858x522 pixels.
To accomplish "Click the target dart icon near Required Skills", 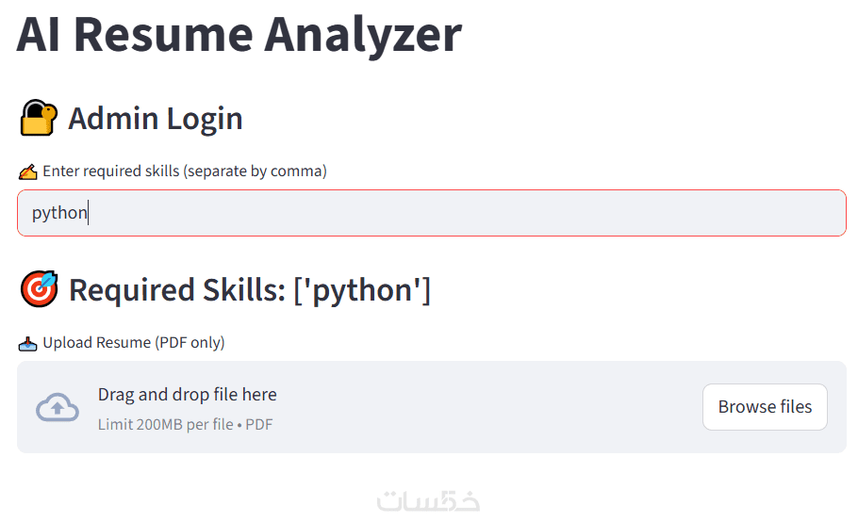I will pyautogui.click(x=39, y=289).
